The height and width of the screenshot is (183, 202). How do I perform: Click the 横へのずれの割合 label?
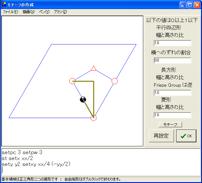click(x=171, y=53)
